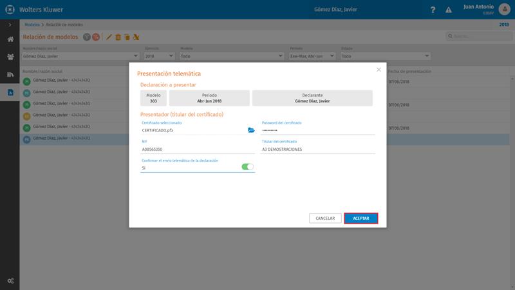The width and height of the screenshot is (515, 290).
Task: Click the Presentador (titular del certificado) heading
Action: pos(182,115)
